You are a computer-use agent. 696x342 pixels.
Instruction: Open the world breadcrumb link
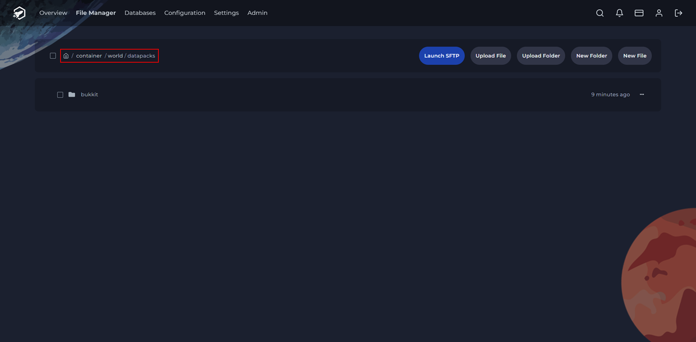pos(115,56)
